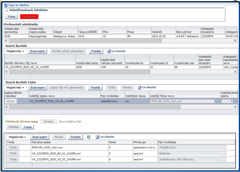Click Mentés in bottom file list toolbar
Viewport: 240px width, 172px height.
59,137
